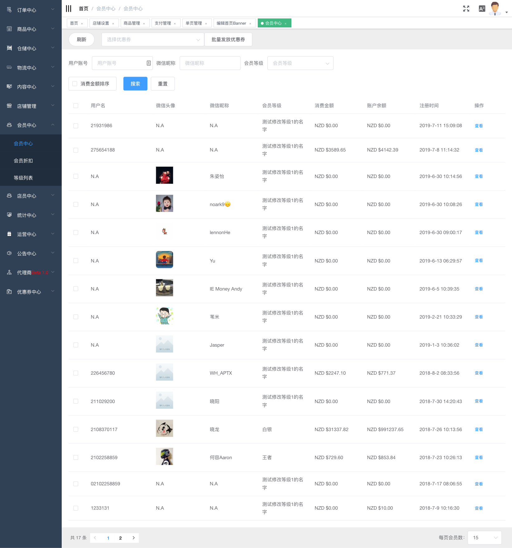Click the 优惠券中心 sidebar icon
The height and width of the screenshot is (548, 512).
9,292
